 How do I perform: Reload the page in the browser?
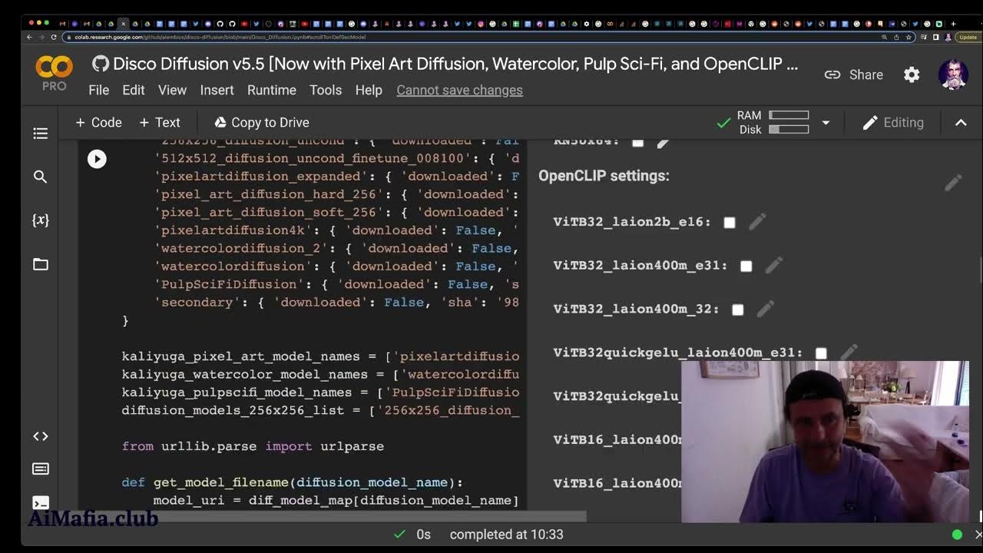pyautogui.click(x=54, y=37)
